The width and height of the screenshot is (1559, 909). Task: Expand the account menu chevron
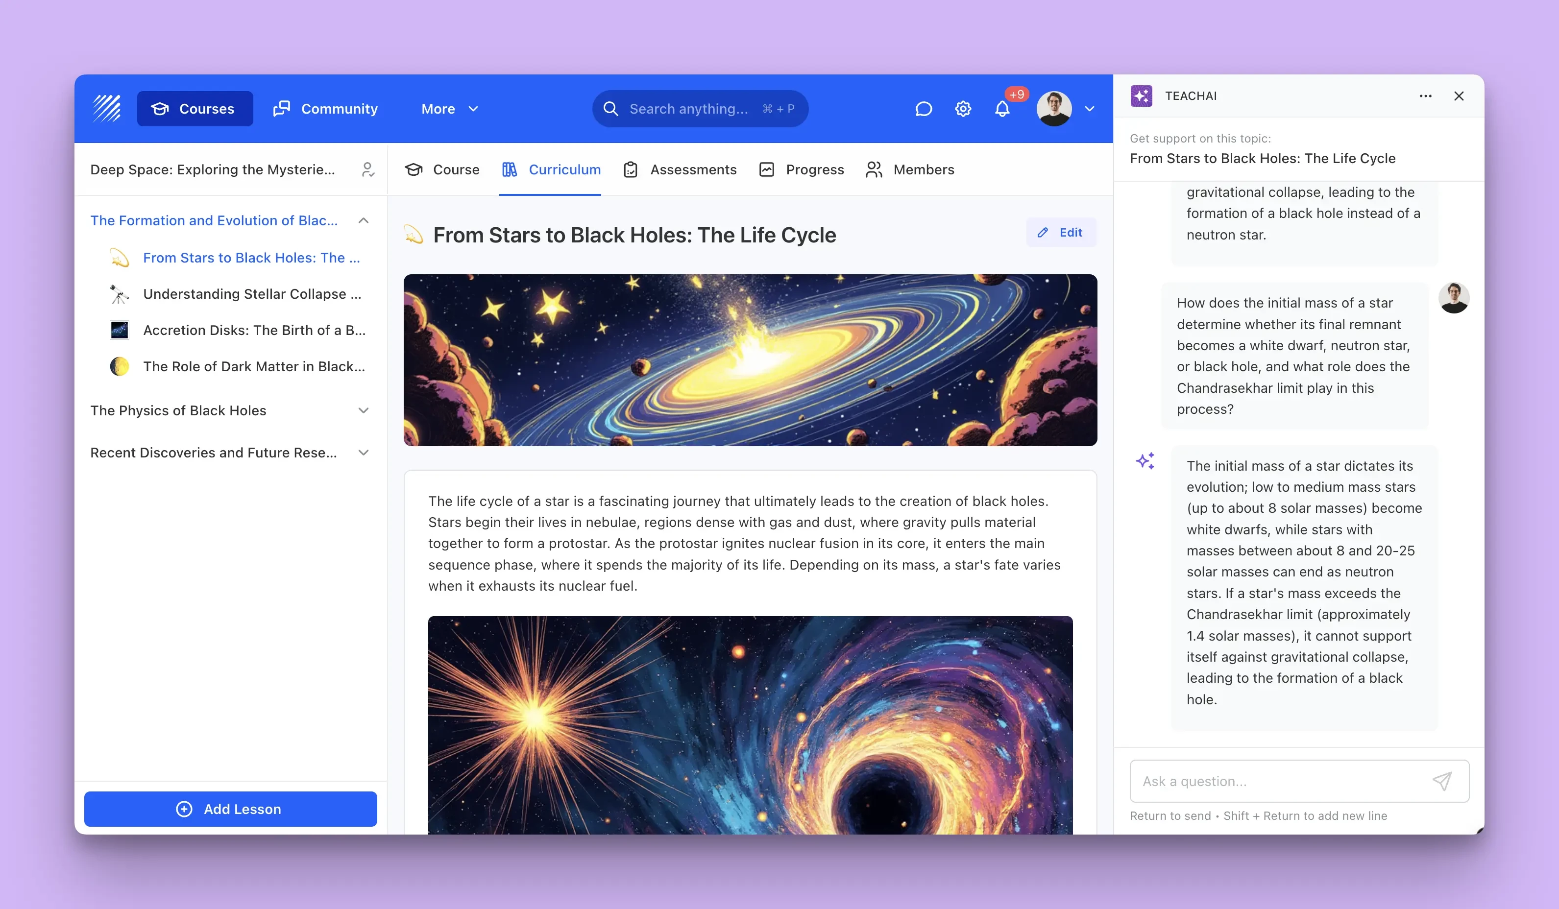point(1090,109)
